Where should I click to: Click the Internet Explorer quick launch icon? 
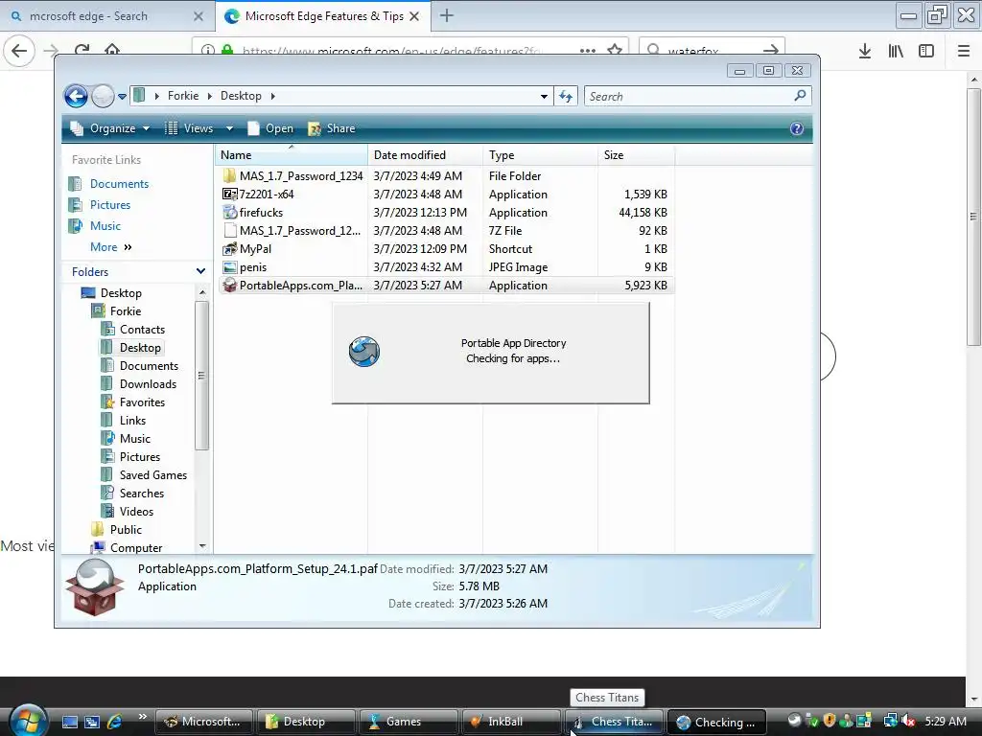(x=115, y=722)
